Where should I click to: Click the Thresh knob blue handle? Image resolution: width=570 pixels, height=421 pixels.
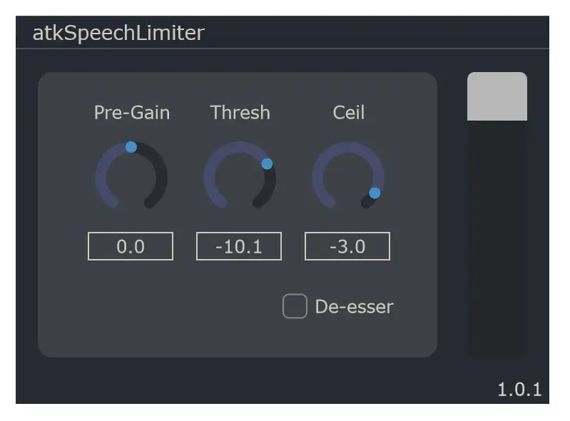268,163
